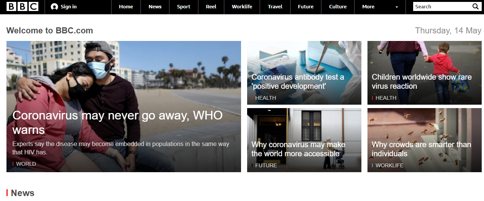This screenshot has width=484, height=201.
Task: Expand the More dropdown arrow
Action: point(397,7)
